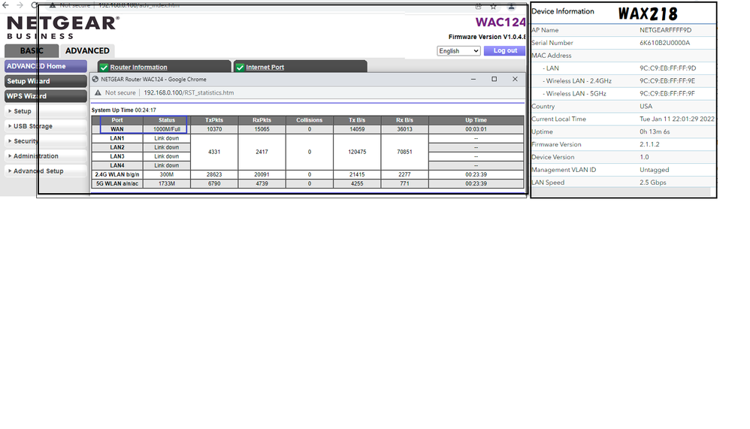Click the Device Information heading
This screenshot has height=429, width=750.
coord(562,11)
